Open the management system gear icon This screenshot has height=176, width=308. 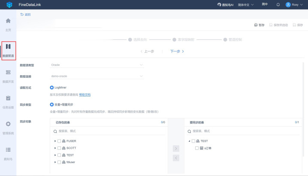(x=8, y=124)
